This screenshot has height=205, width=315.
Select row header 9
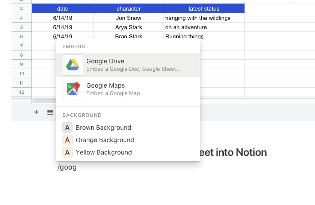point(22,64)
